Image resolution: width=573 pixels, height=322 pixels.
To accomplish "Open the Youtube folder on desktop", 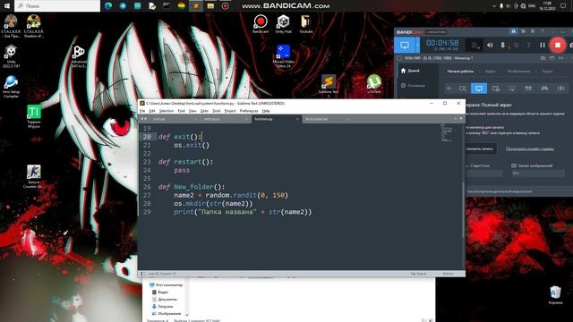I will [x=306, y=24].
